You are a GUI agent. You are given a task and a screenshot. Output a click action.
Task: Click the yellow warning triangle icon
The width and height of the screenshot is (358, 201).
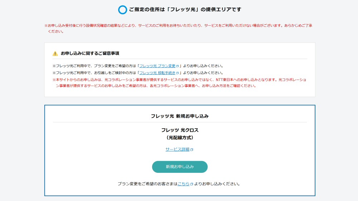tap(55, 54)
